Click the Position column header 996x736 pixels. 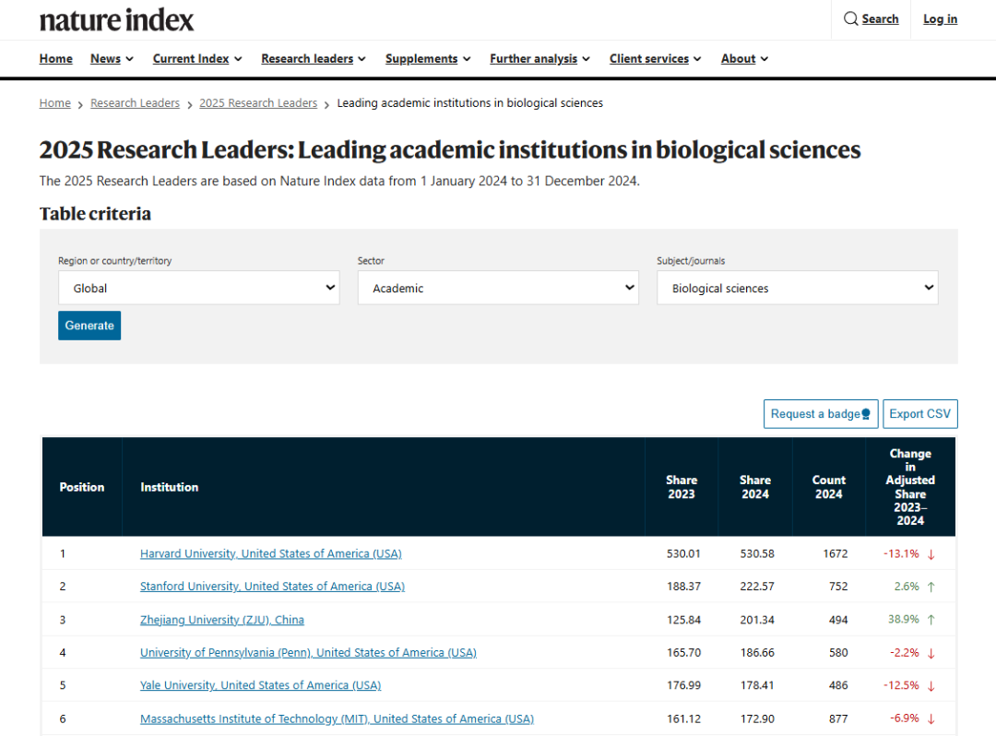coord(82,487)
